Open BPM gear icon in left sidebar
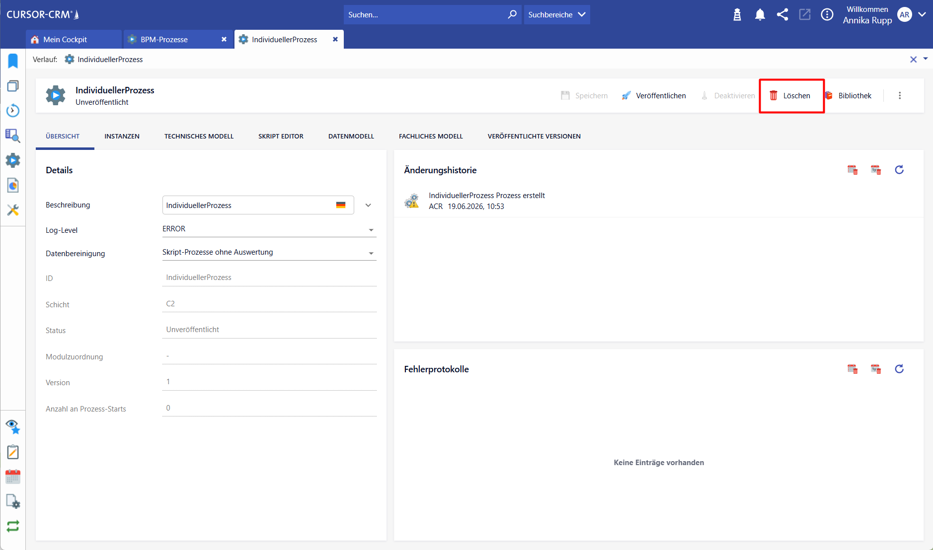The width and height of the screenshot is (933, 550). click(13, 160)
